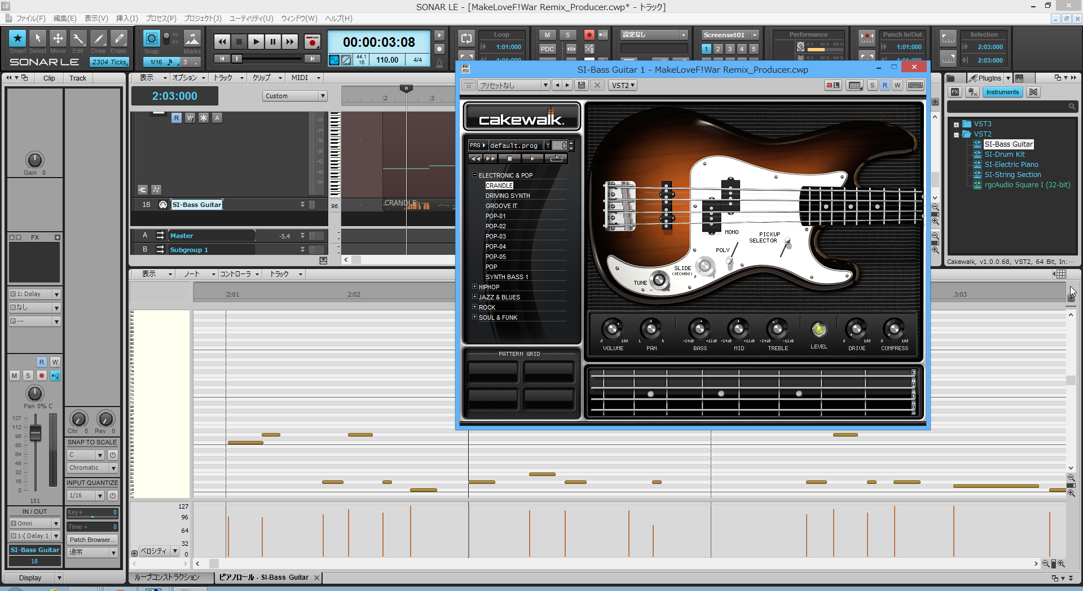Go to project start button
Image resolution: width=1083 pixels, height=591 pixels.
[x=222, y=59]
